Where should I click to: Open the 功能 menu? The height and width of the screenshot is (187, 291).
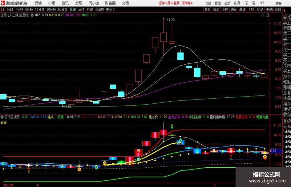(x=208, y=3)
